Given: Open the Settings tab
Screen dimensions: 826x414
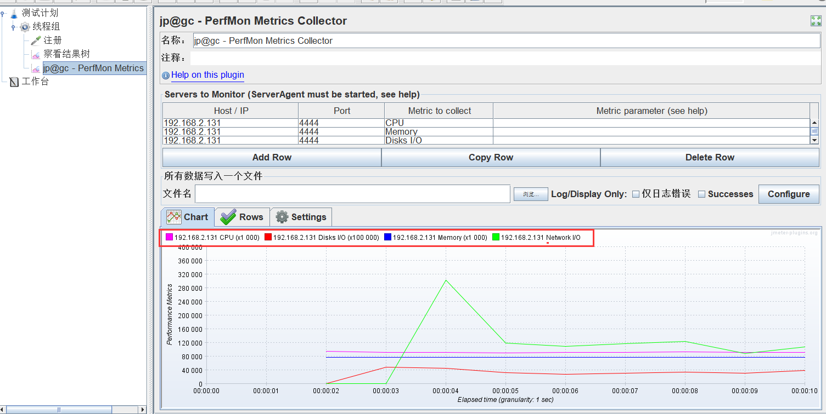Looking at the screenshot, I should [x=300, y=217].
